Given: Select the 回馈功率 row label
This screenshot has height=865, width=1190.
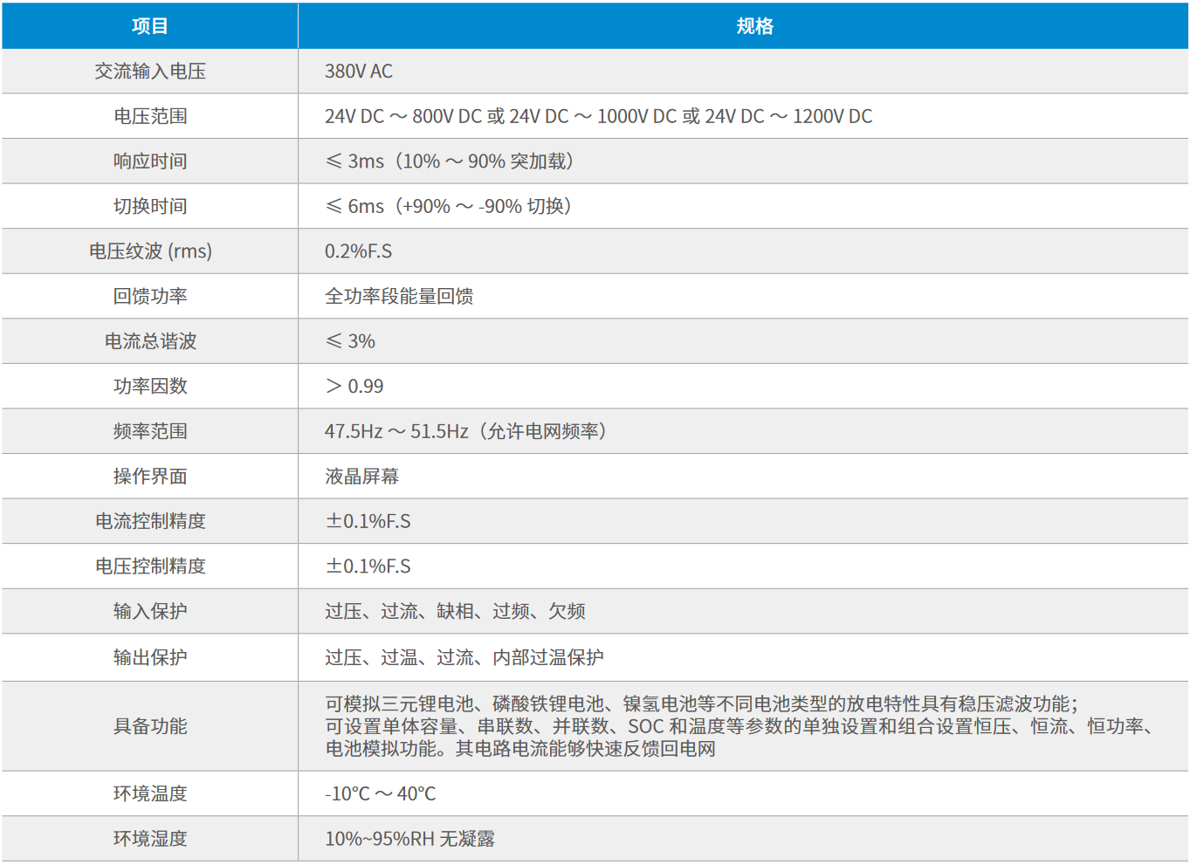Looking at the screenshot, I should coord(149,296).
